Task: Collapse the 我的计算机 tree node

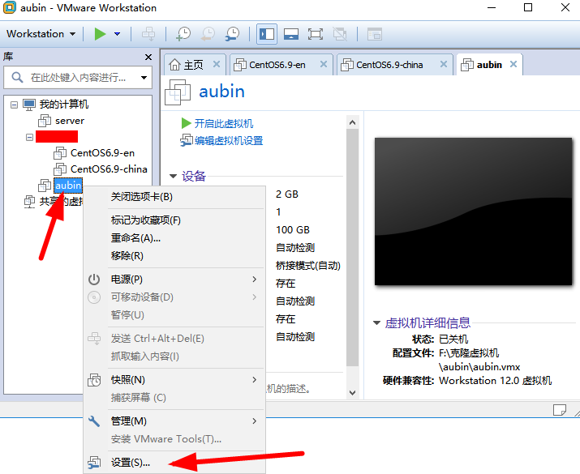Action: (x=14, y=105)
